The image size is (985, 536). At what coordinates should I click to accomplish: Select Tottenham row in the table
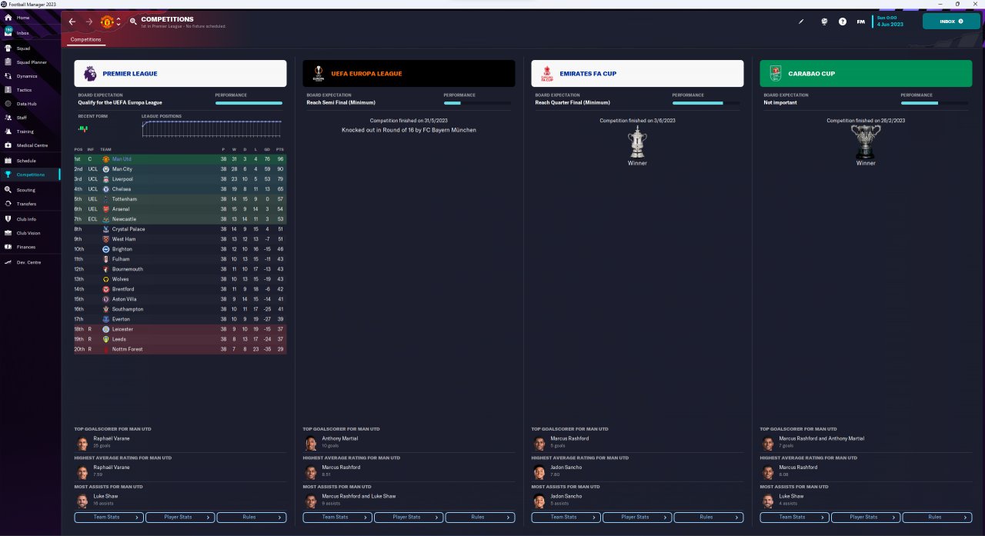tap(180, 199)
